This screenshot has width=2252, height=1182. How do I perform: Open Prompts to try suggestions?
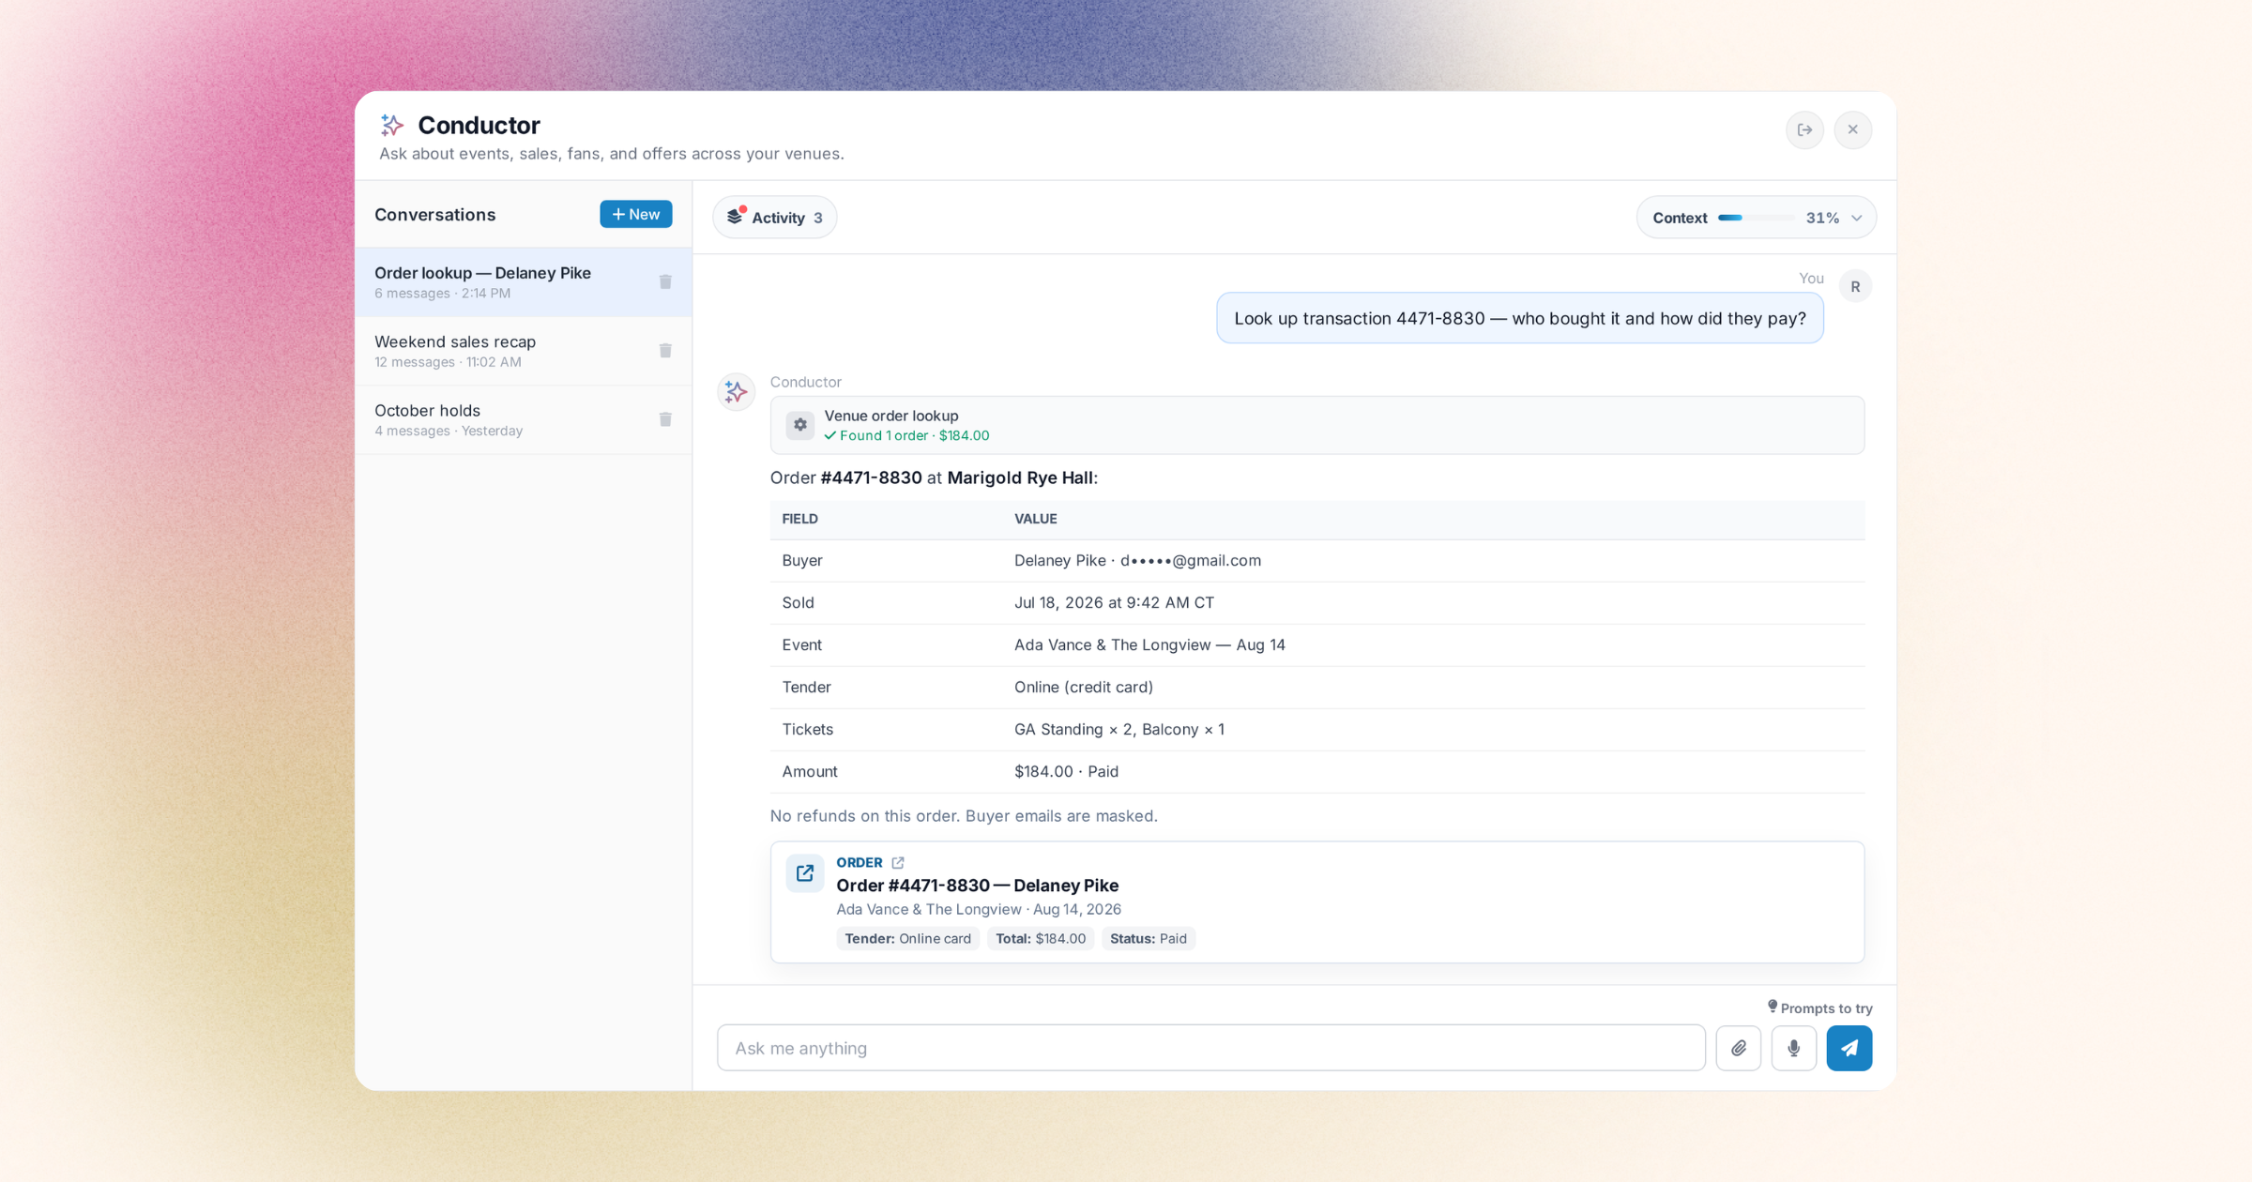(x=1819, y=1008)
